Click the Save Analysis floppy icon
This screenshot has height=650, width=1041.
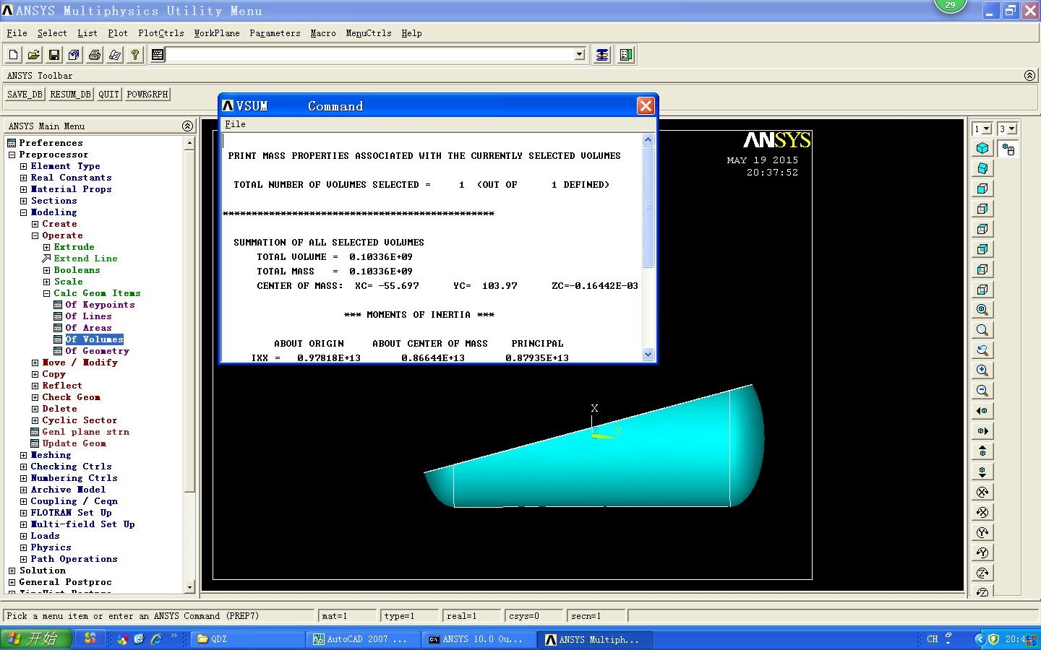[53, 55]
